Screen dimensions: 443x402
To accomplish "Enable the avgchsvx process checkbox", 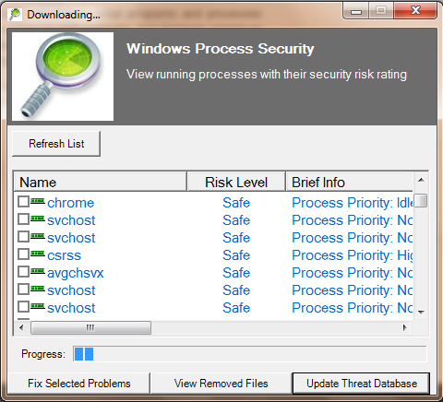I will pos(23,272).
